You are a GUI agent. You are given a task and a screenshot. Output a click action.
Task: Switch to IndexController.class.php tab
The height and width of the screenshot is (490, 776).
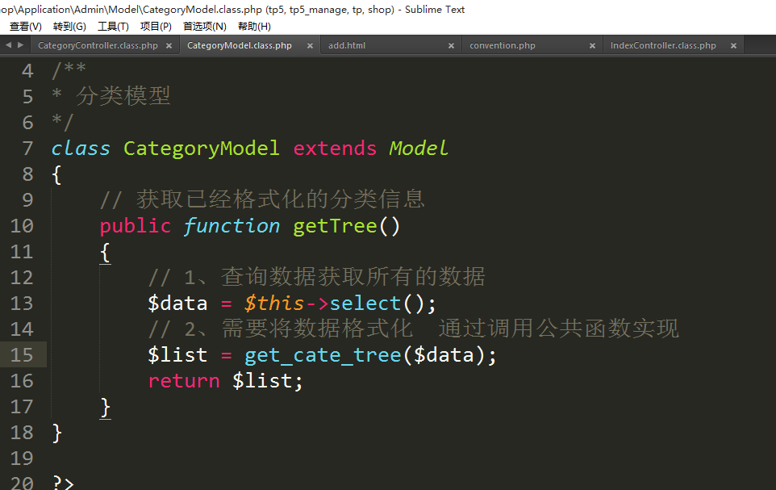[663, 46]
